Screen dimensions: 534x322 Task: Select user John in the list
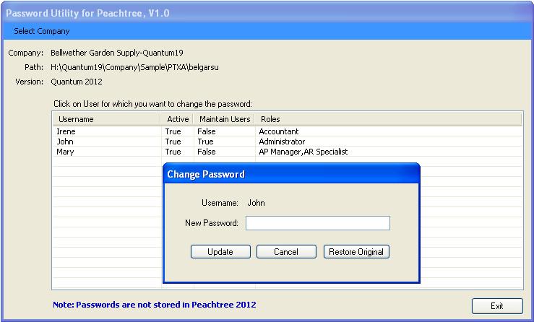65,142
